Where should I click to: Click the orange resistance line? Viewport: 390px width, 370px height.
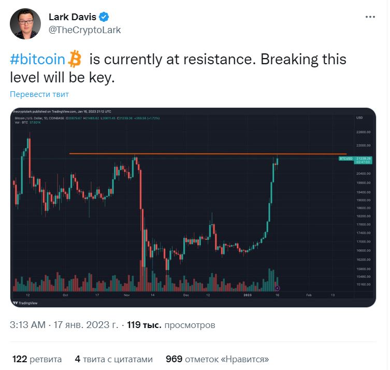click(208, 154)
